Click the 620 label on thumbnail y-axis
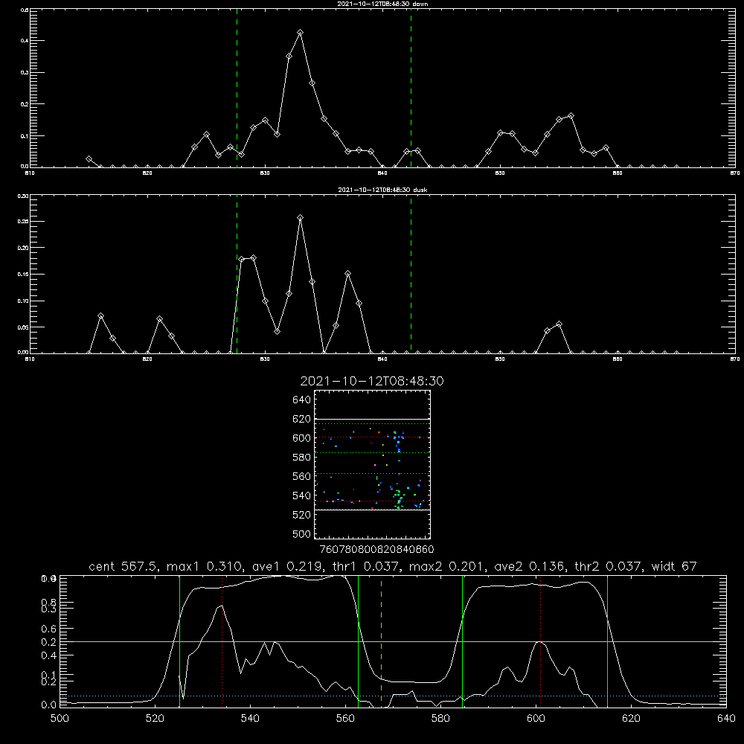Screen dimensions: 744x744 pos(302,419)
